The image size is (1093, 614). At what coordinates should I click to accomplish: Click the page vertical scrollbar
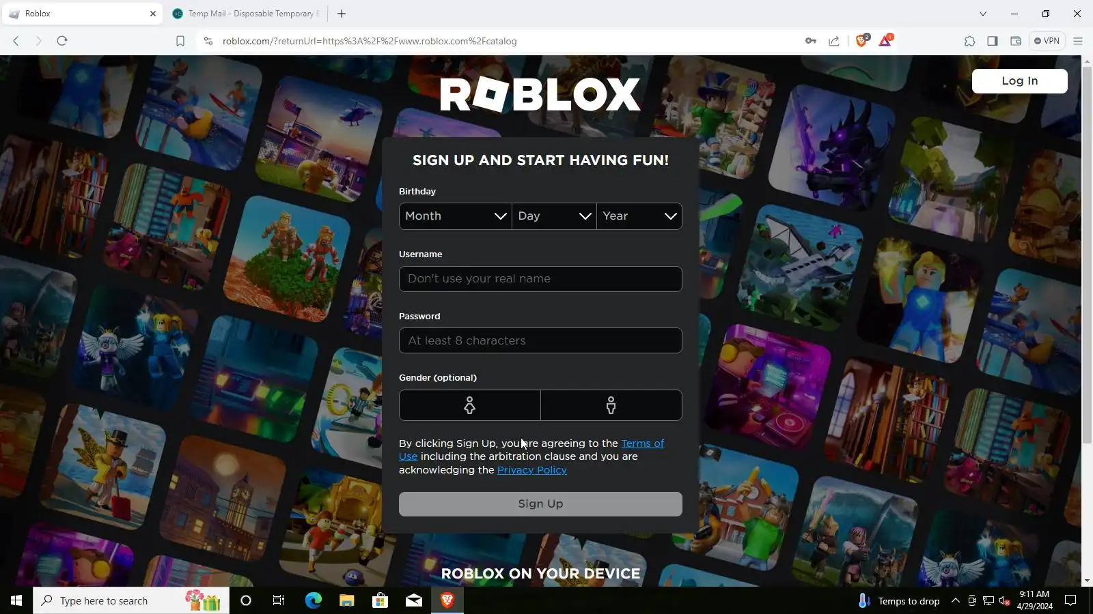(x=1087, y=255)
